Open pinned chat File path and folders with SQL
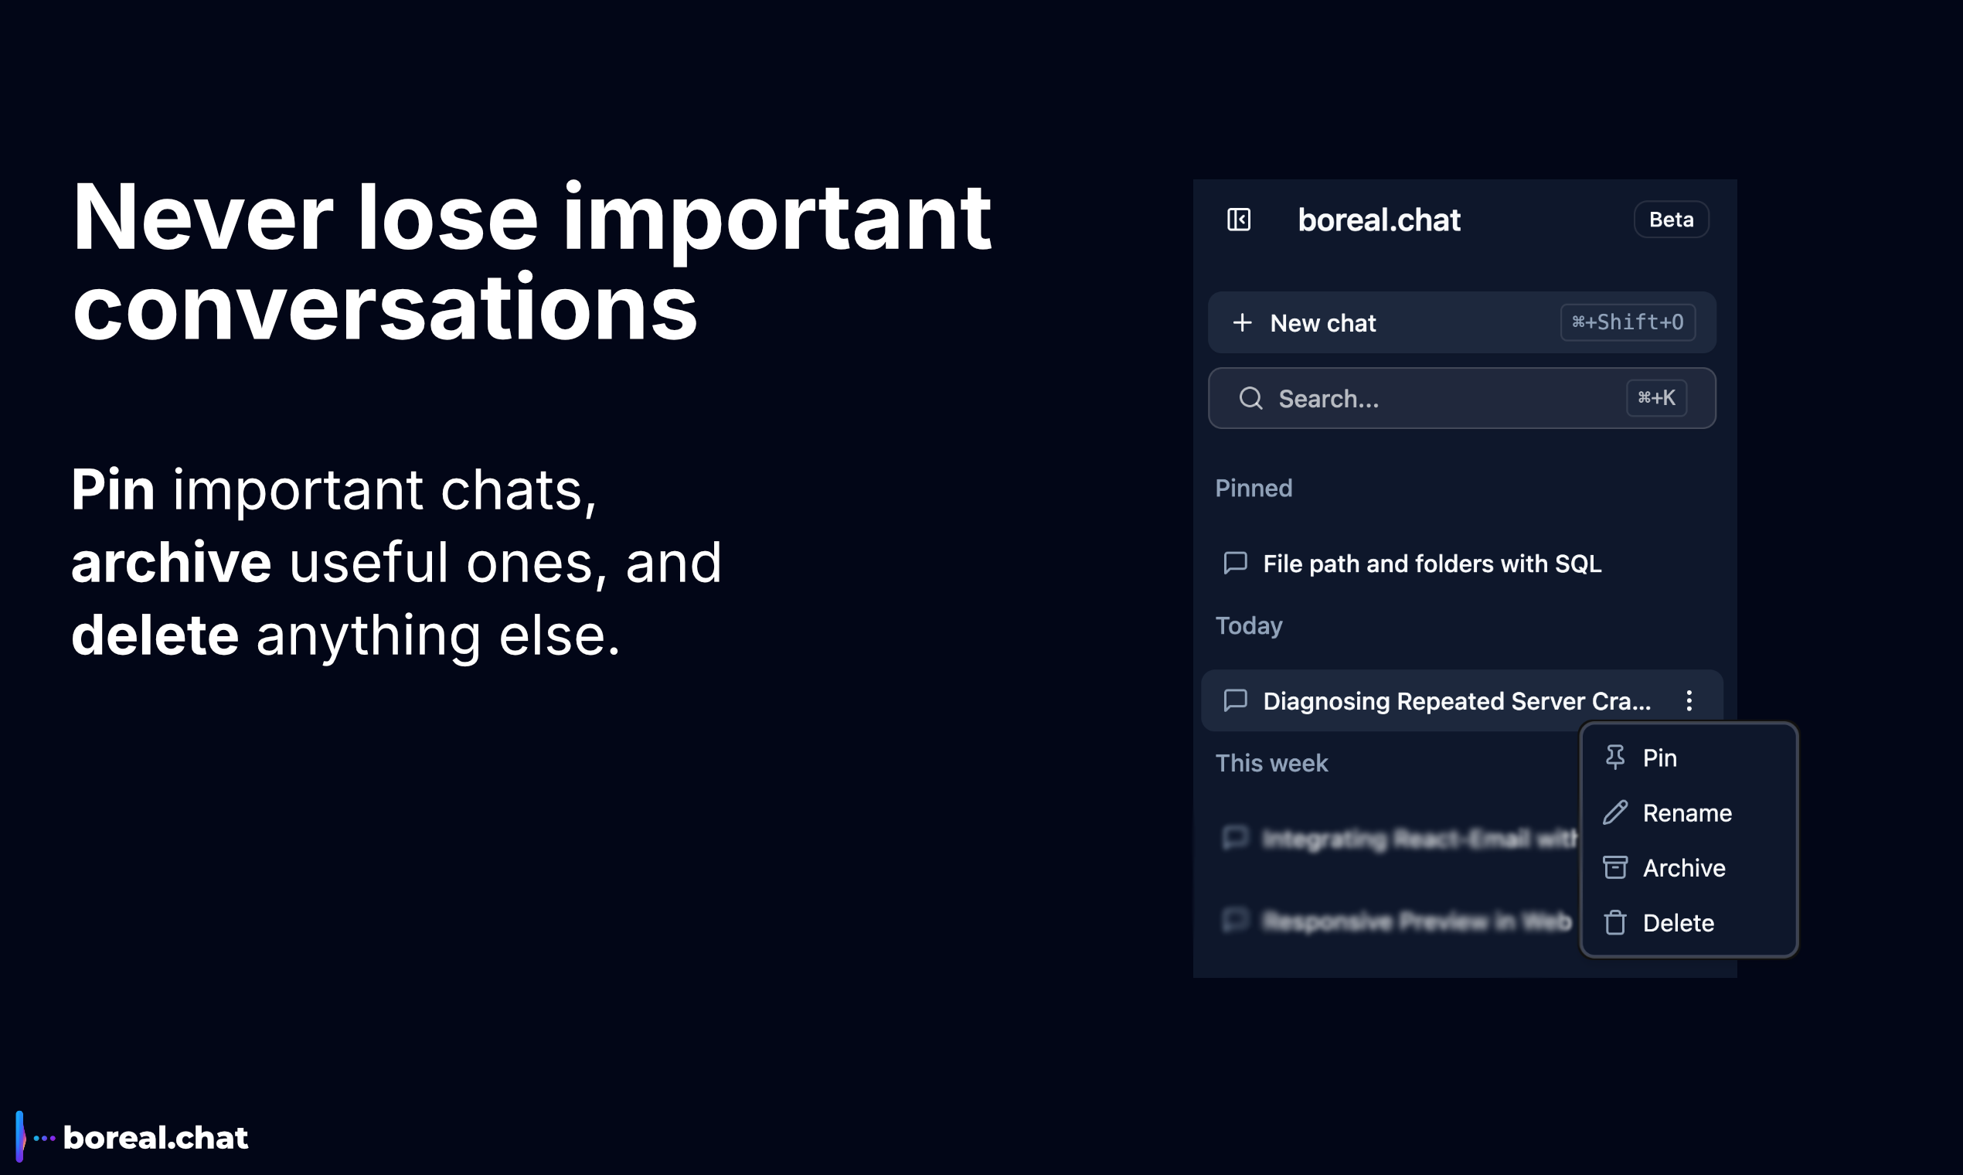The image size is (1963, 1175). click(1431, 564)
